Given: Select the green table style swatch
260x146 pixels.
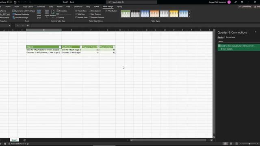Looking at the screenshot, I should tap(126, 13).
